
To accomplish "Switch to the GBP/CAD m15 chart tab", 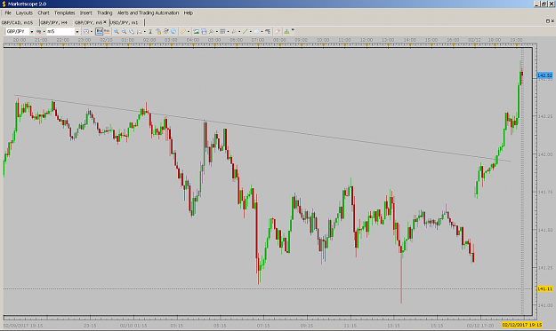I will coord(18,22).
